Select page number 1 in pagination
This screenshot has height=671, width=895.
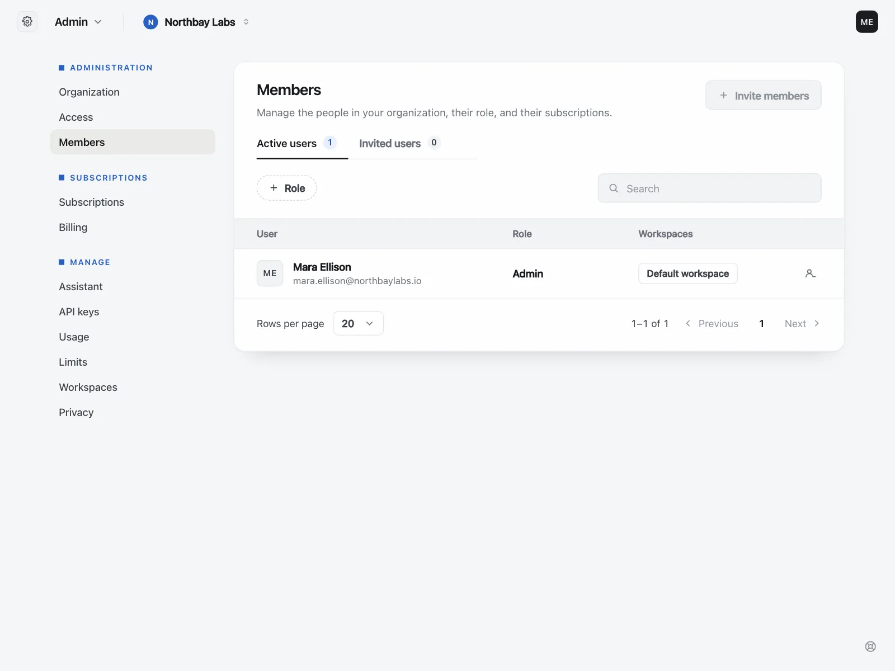(761, 323)
